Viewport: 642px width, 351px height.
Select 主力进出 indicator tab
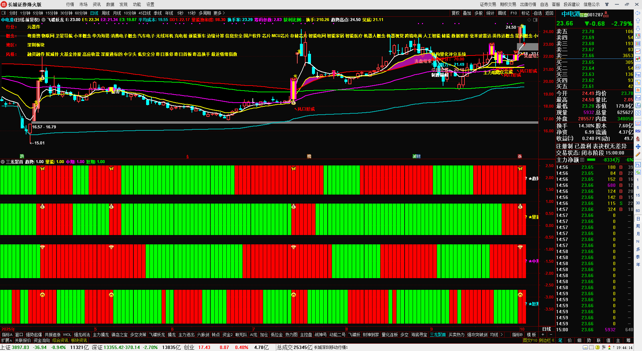point(187,335)
